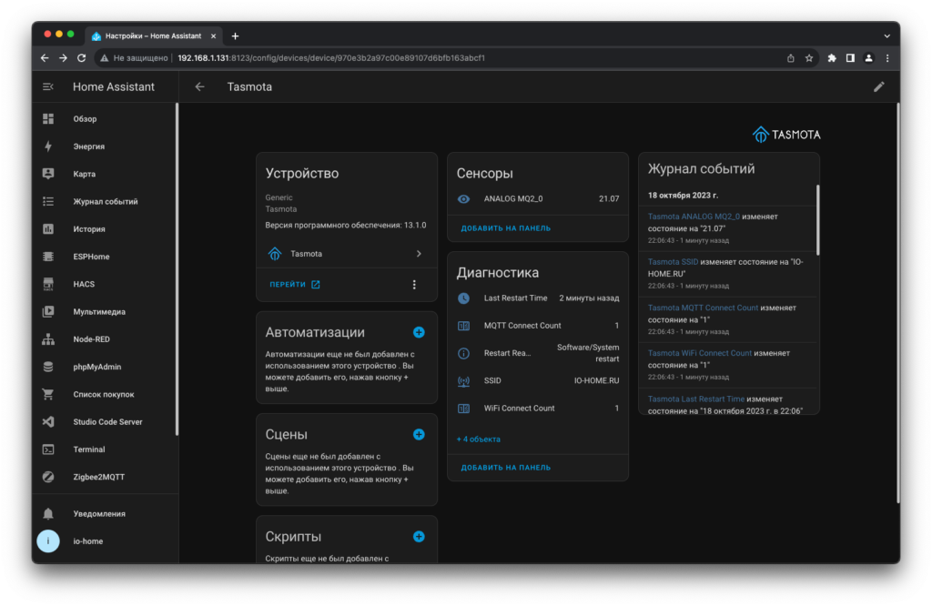Edit device with the pencil icon

click(878, 86)
